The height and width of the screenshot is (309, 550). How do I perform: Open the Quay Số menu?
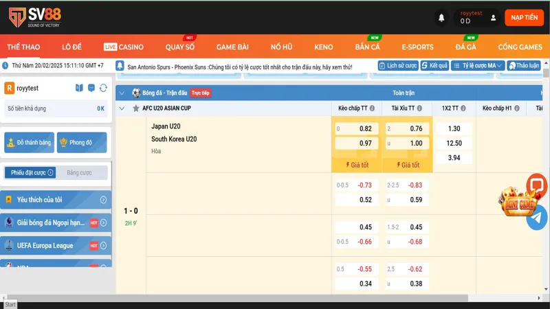[x=180, y=47]
